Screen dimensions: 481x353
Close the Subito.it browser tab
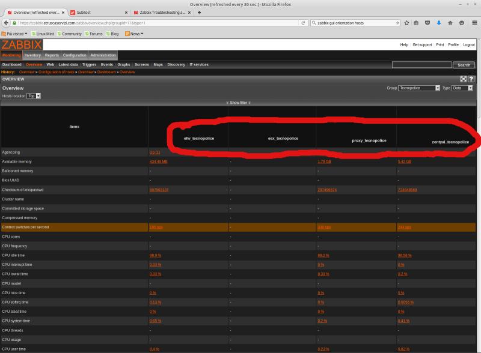coord(126,13)
